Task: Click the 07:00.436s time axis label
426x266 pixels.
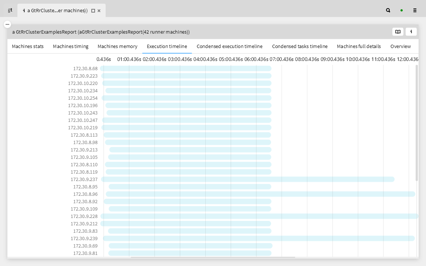Action: click(282, 59)
